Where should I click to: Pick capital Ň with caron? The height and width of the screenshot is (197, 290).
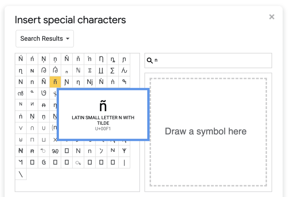click(67, 59)
